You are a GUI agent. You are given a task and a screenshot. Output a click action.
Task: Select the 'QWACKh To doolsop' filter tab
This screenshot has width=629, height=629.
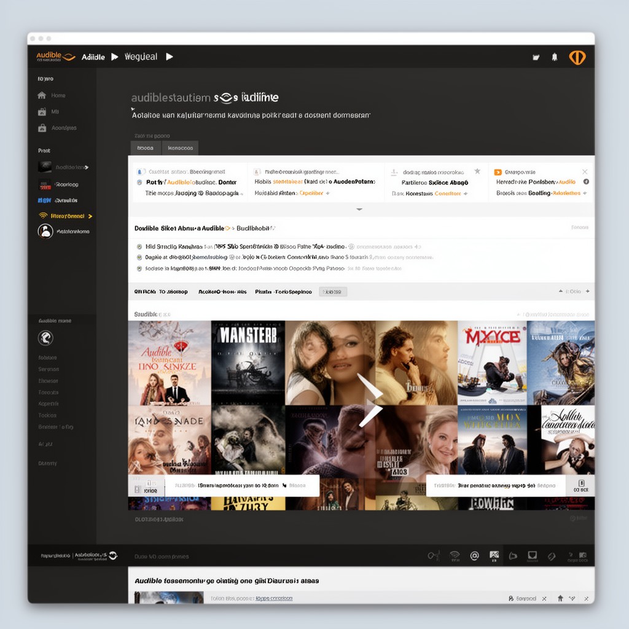tap(161, 292)
